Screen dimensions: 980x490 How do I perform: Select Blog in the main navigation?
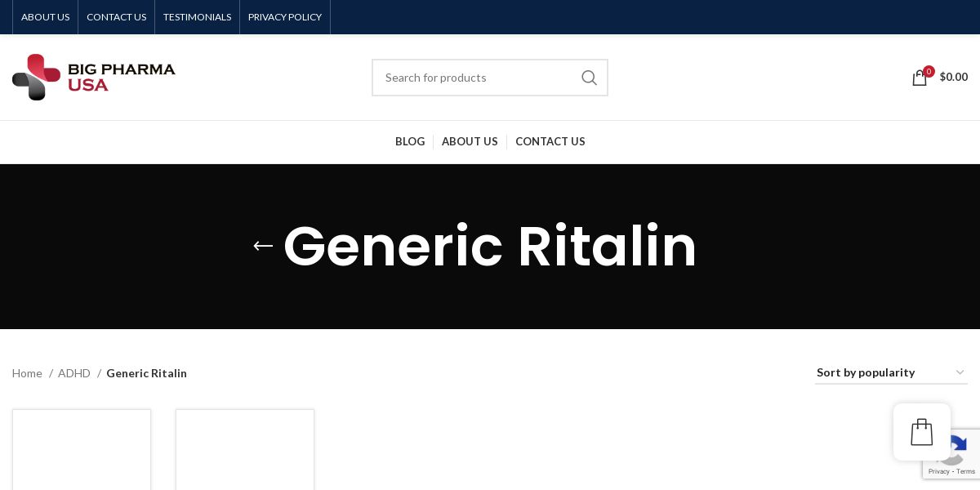pyautogui.click(x=410, y=141)
